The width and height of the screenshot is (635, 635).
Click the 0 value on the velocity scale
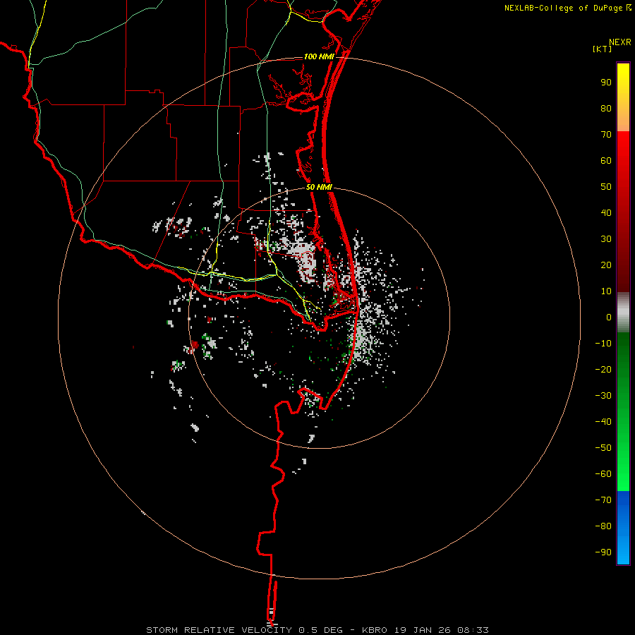pos(609,317)
